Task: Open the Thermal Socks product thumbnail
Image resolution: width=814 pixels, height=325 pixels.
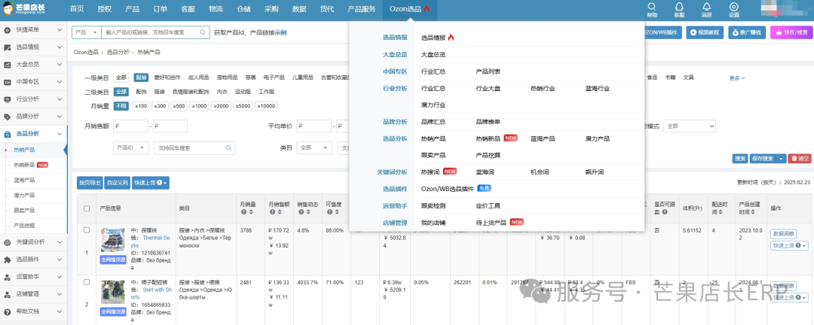Action: click(112, 240)
